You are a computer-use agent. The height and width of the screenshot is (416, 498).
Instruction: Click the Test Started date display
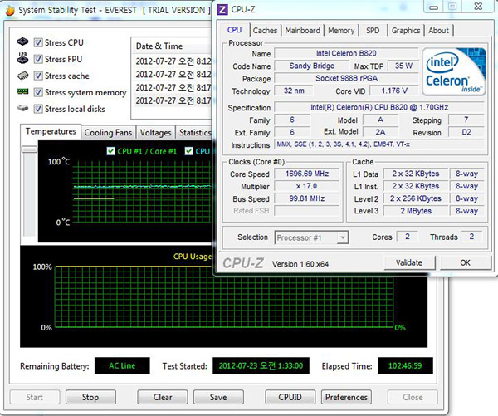click(x=261, y=365)
